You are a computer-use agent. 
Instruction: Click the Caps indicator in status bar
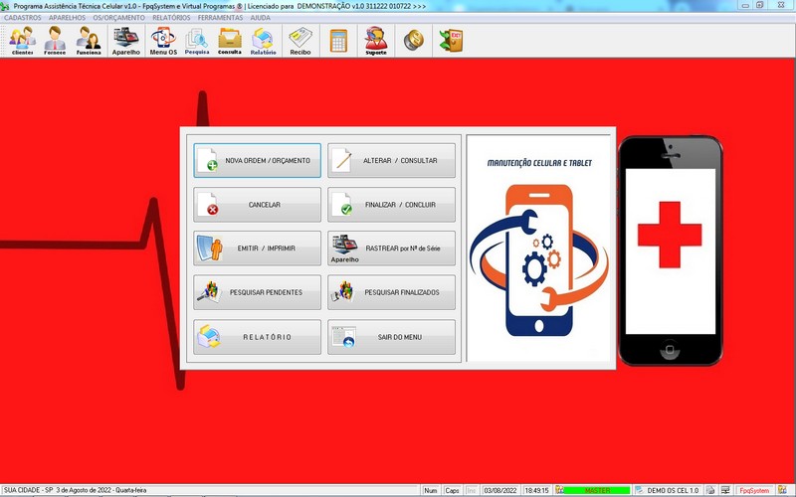452,490
